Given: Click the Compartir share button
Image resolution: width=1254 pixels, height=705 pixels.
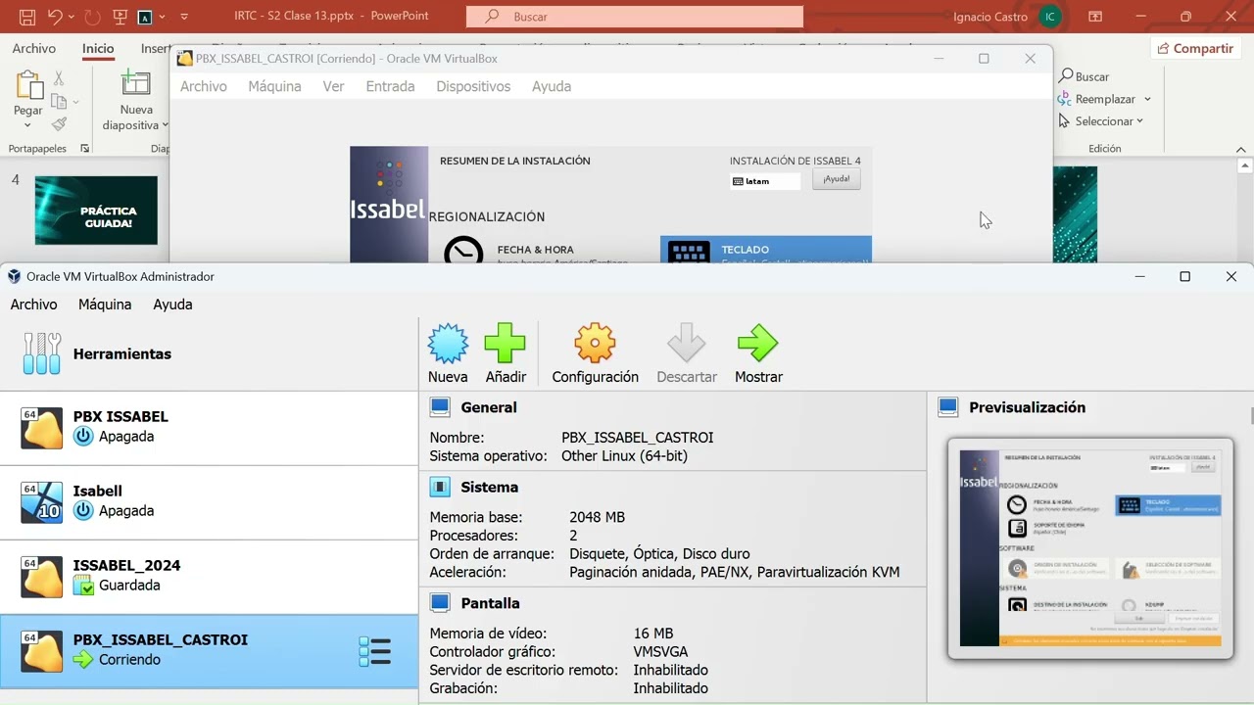Looking at the screenshot, I should point(1194,48).
